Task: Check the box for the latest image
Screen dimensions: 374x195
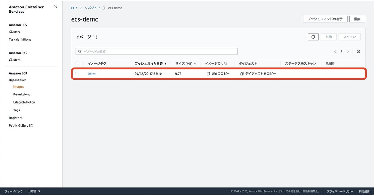Action: click(77, 74)
